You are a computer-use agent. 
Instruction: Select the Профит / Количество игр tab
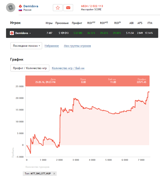point(30,68)
